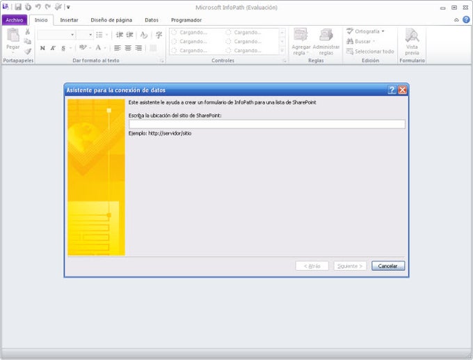473x360 pixels.
Task: Expand the Controles gallery more arrow
Action: pyautogui.click(x=282, y=51)
